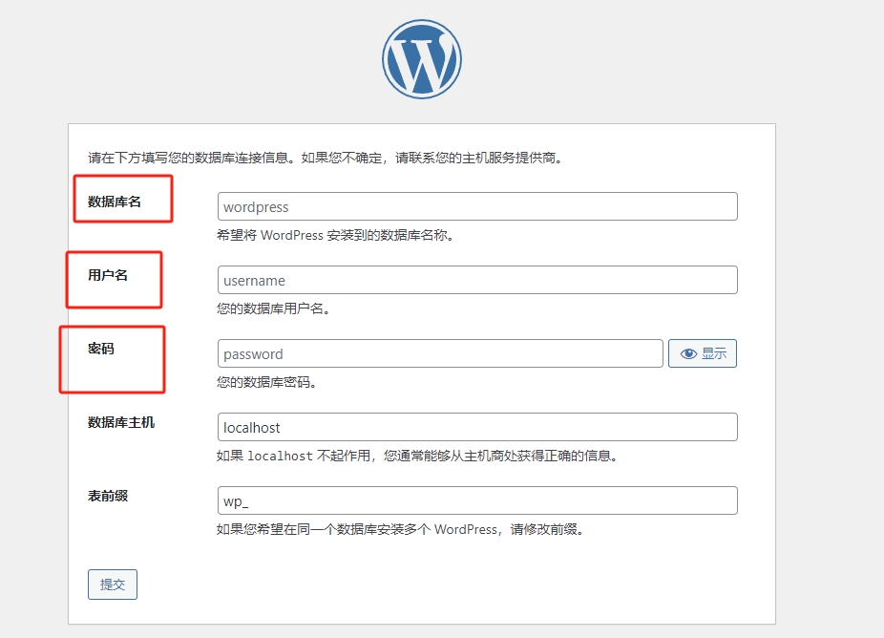Click the WordPress logo at the top
The image size is (884, 638).
tap(421, 59)
